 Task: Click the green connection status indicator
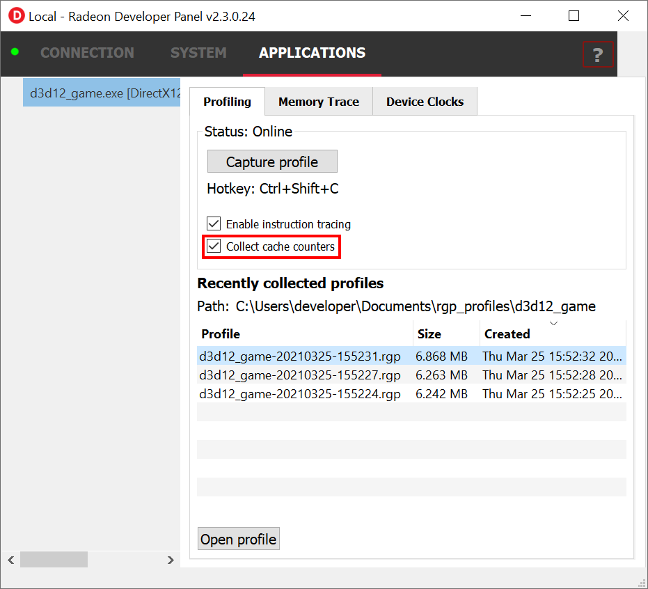15,52
